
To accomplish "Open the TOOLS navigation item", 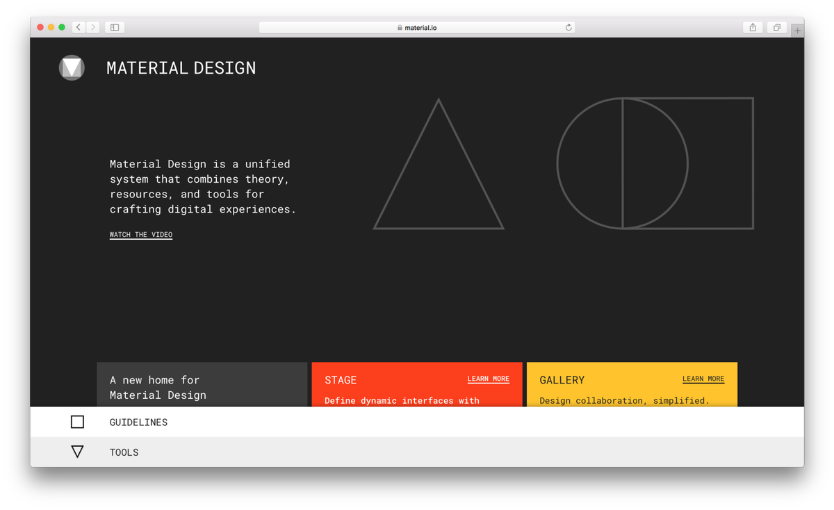I will click(x=417, y=452).
